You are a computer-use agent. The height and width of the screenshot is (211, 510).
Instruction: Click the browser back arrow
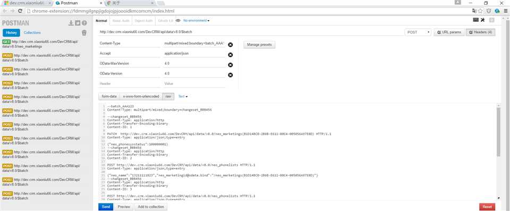(5, 11)
